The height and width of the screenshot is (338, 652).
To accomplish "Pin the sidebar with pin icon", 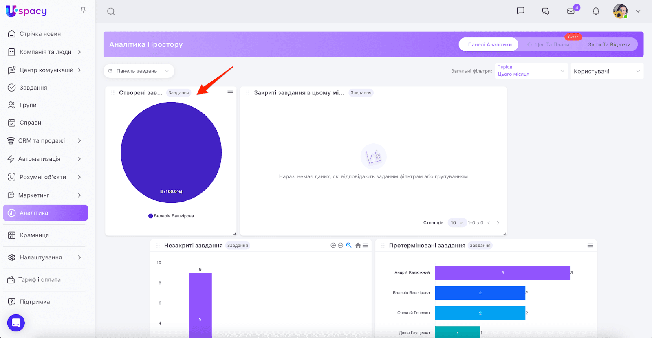I will [83, 10].
